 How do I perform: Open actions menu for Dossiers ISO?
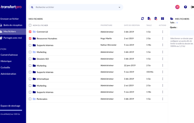163,59
